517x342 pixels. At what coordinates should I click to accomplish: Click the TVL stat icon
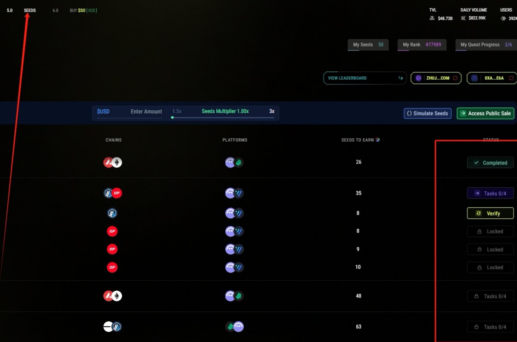coord(432,18)
